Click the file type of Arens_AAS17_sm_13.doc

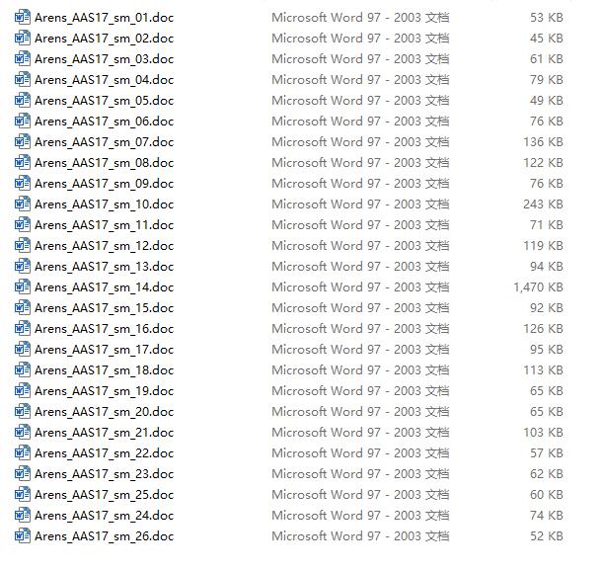coord(360,267)
